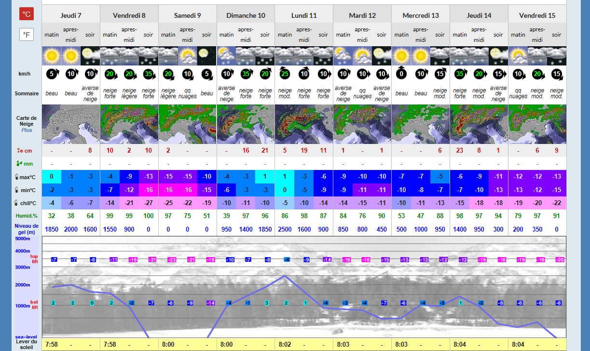Switch temperature units to °F
This screenshot has height=351, width=590.
pos(27,35)
